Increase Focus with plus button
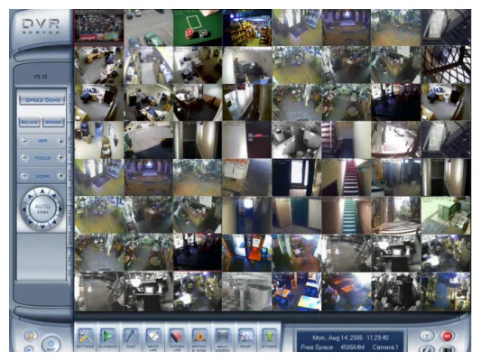This screenshot has width=481, height=361. click(60, 158)
